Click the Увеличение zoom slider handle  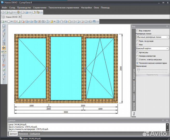(138, 69)
